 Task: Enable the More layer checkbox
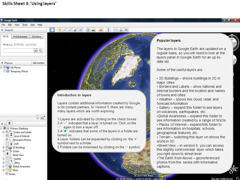click(x=7, y=170)
